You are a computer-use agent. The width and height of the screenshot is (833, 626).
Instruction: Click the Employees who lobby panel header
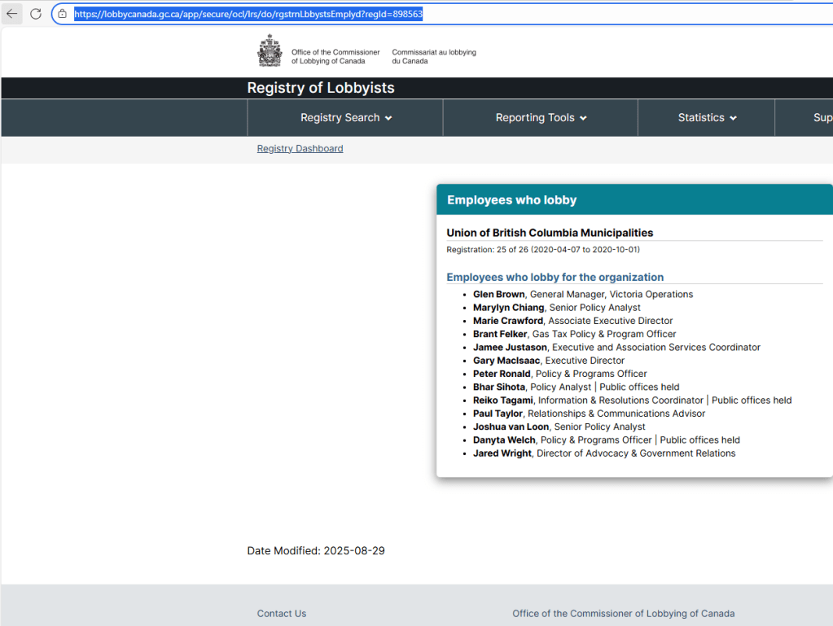pos(511,200)
